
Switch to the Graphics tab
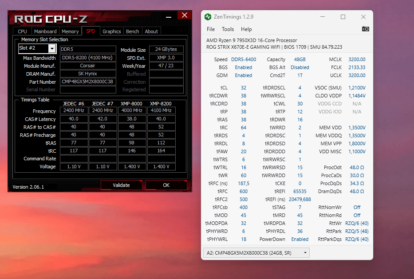(112, 31)
